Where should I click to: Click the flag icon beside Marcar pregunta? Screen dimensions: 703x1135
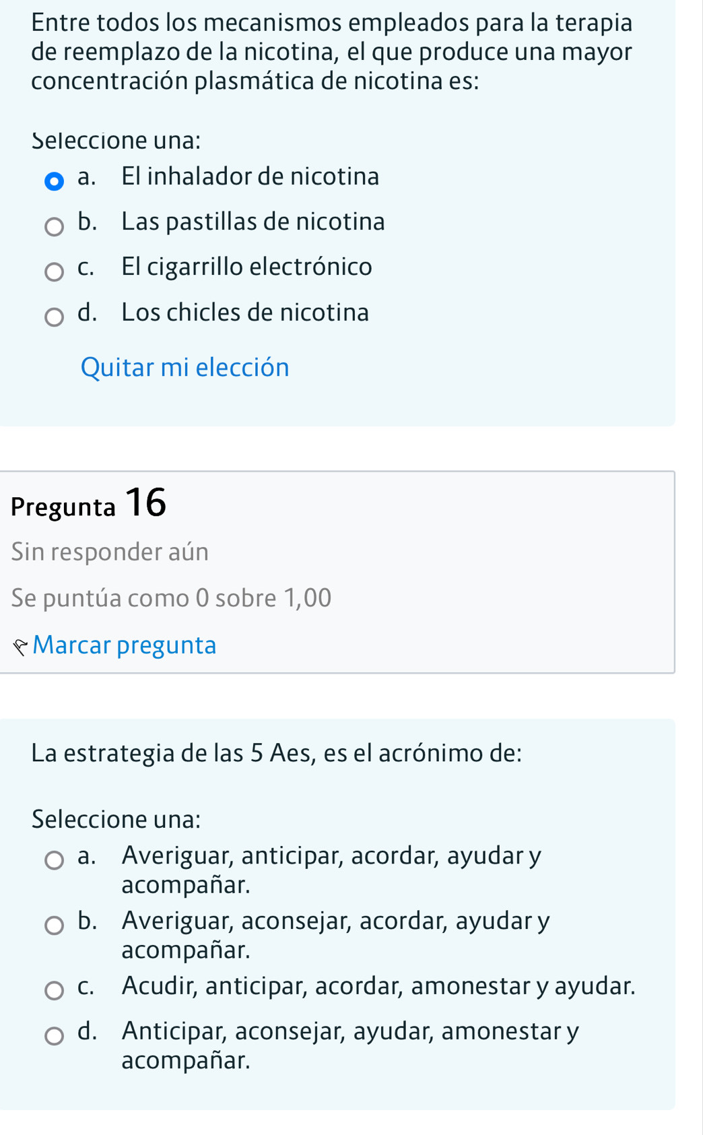pyautogui.click(x=20, y=647)
